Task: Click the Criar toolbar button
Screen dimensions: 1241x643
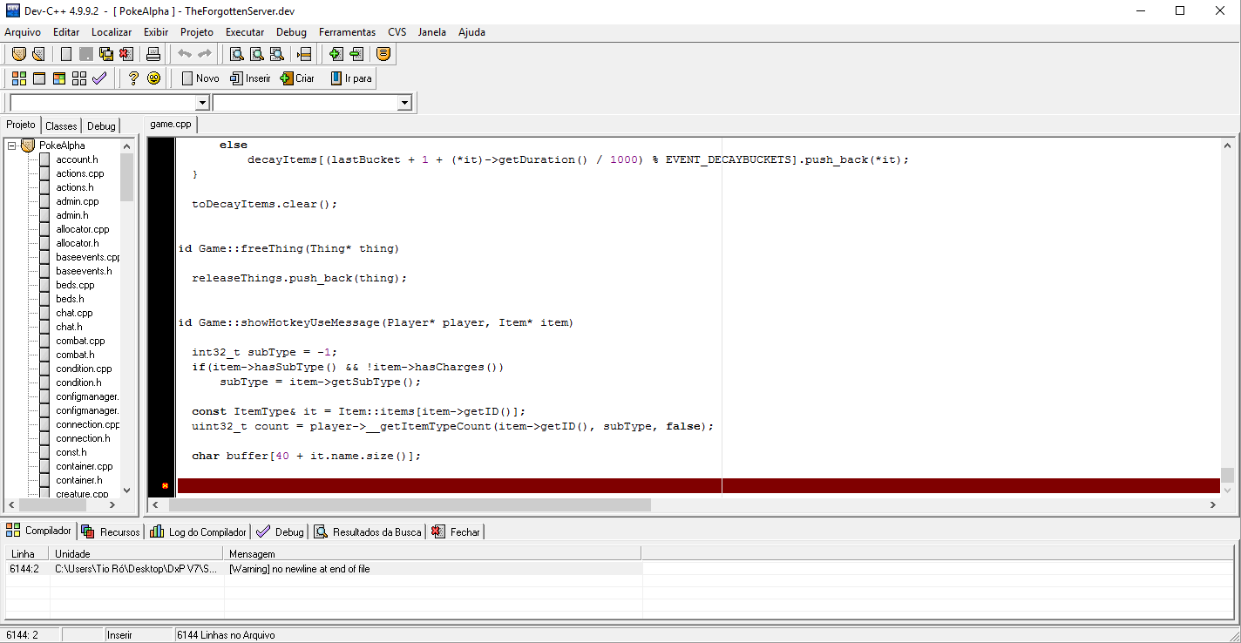Action: [297, 78]
